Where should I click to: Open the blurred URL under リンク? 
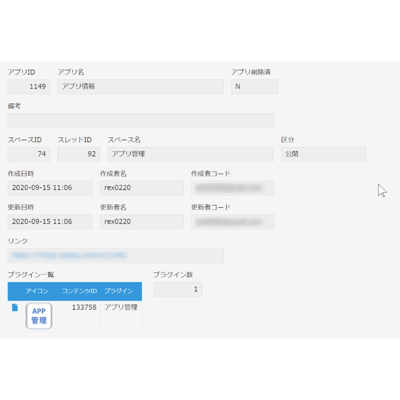[69, 255]
